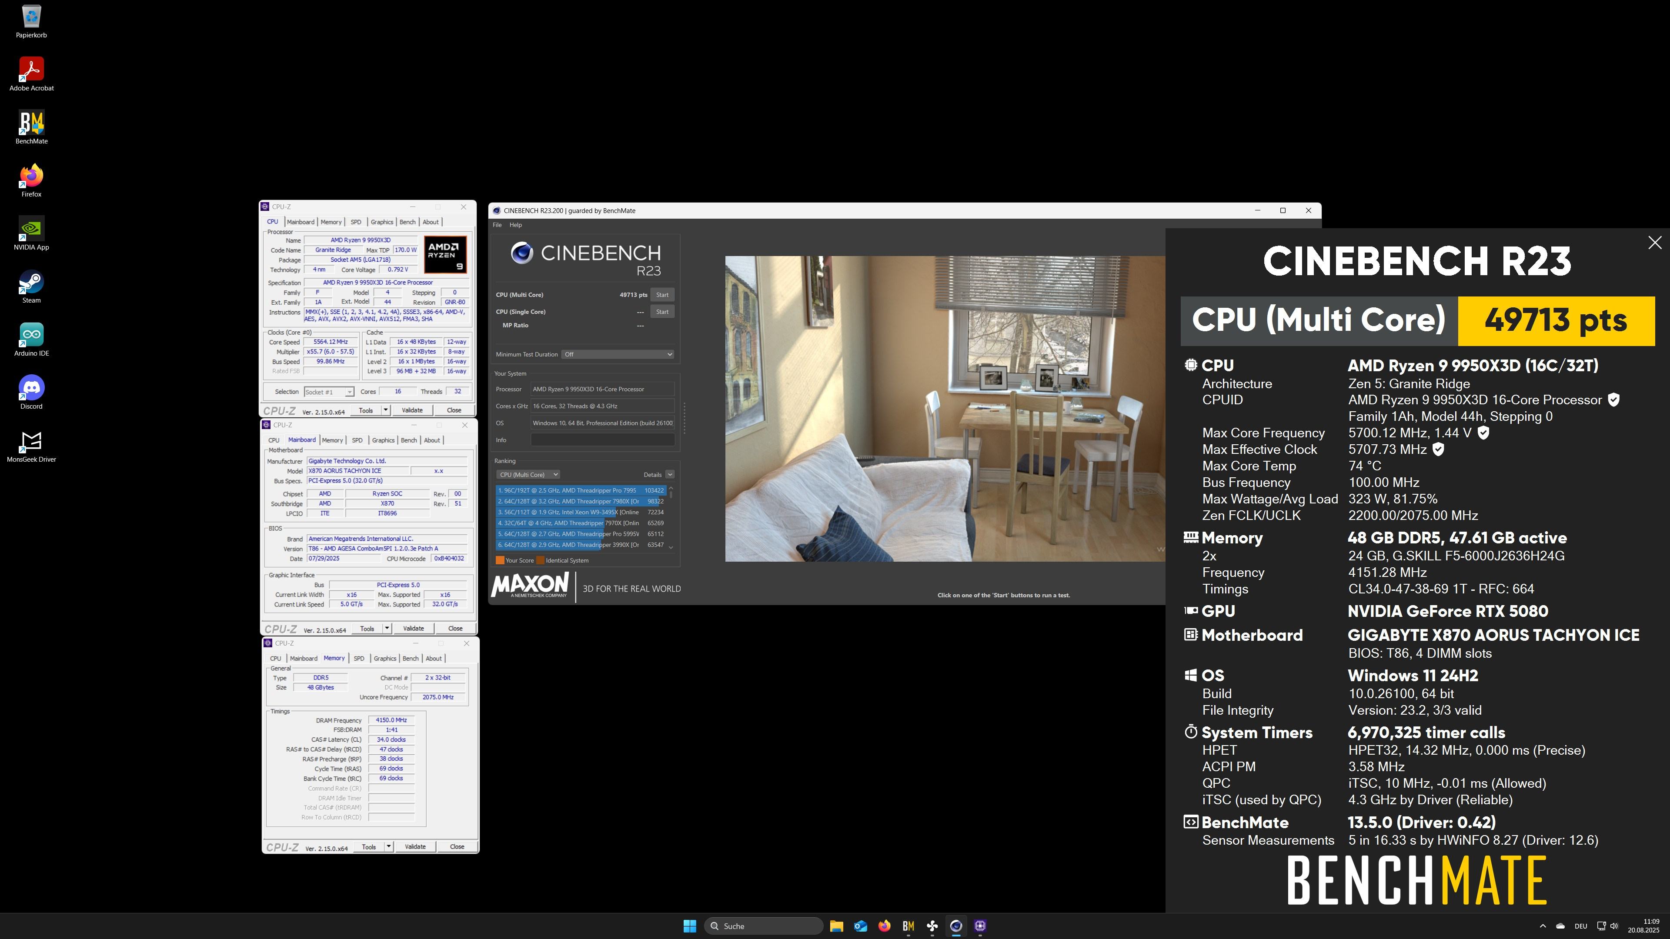This screenshot has height=939, width=1670.
Task: Click the CPU-Z icon in taskbar
Action: click(980, 926)
